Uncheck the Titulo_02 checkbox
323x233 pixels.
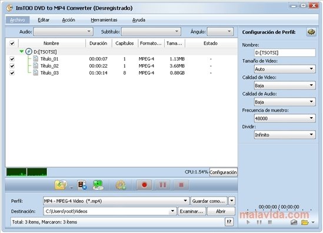12,66
